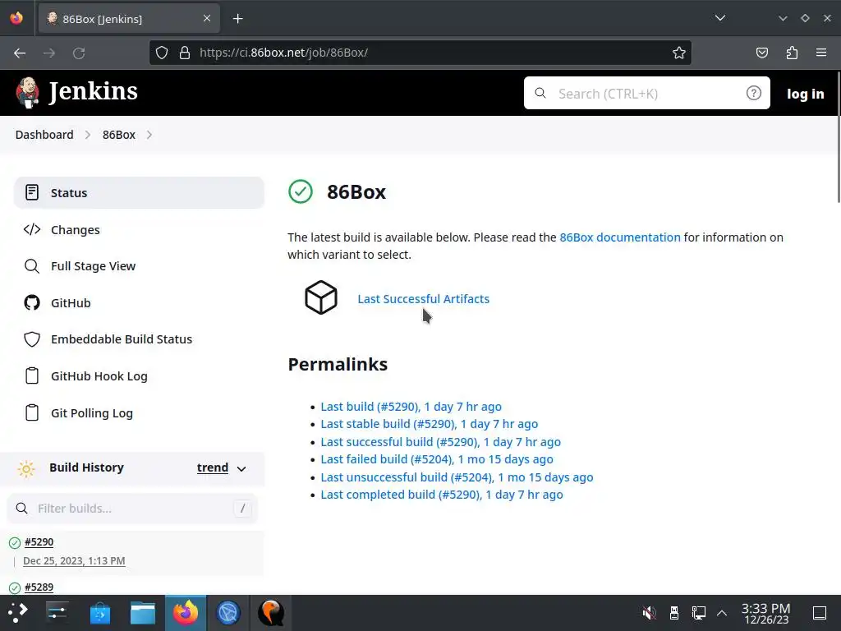Image resolution: width=841 pixels, height=631 pixels.
Task: Open the Last unsuccessful build permalink
Action: coord(457,477)
